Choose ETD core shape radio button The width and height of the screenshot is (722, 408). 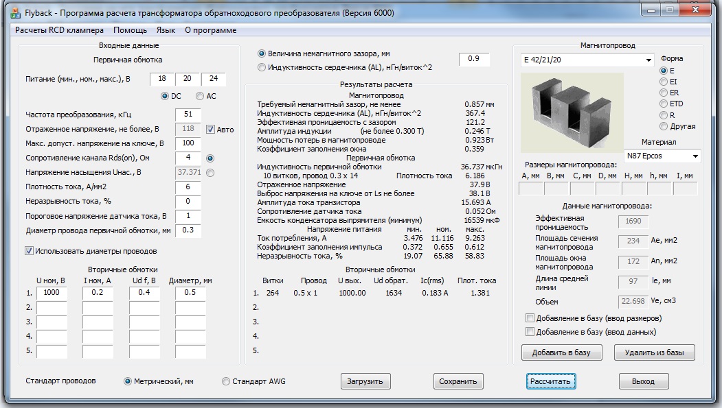coord(664,104)
